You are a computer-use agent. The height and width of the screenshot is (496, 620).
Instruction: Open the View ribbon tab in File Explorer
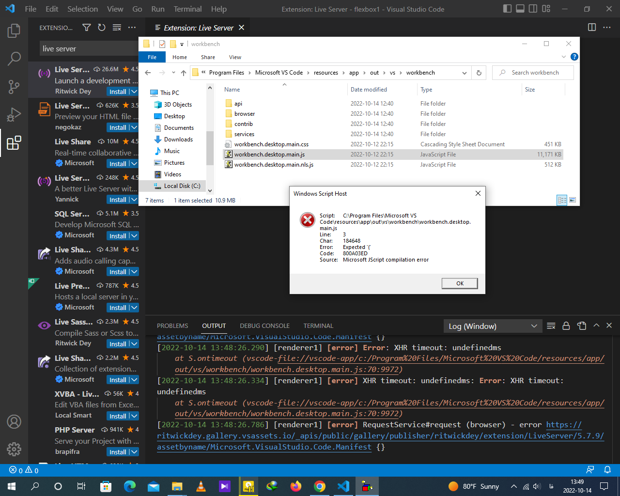235,57
